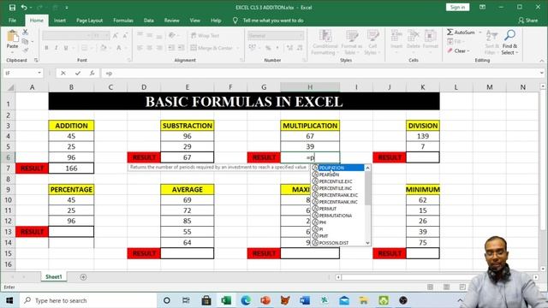Click the Paste clipboard icon

(x=13, y=36)
